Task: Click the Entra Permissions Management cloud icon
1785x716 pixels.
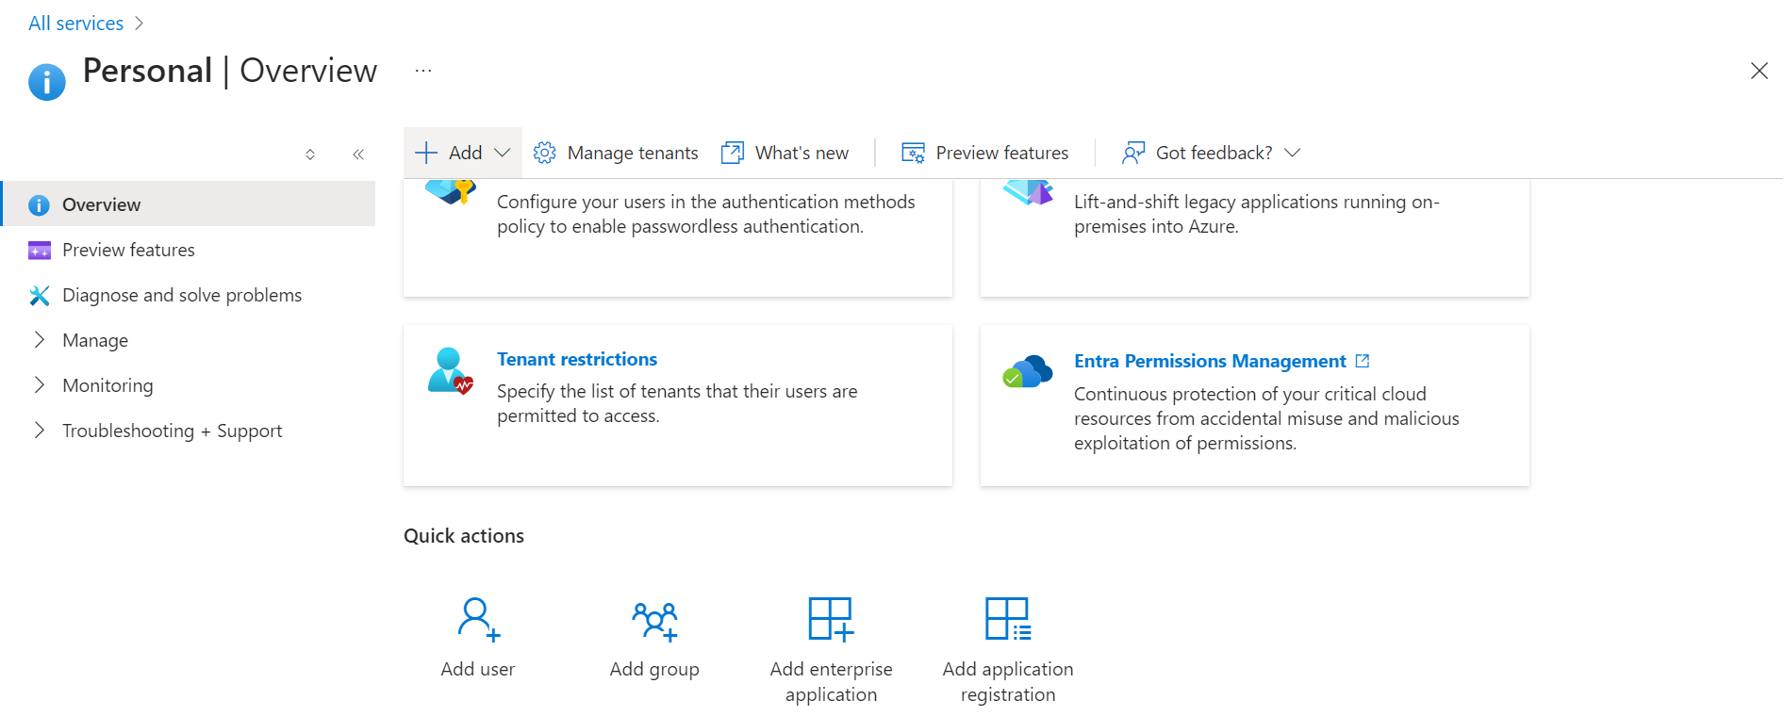Action: 1028,371
